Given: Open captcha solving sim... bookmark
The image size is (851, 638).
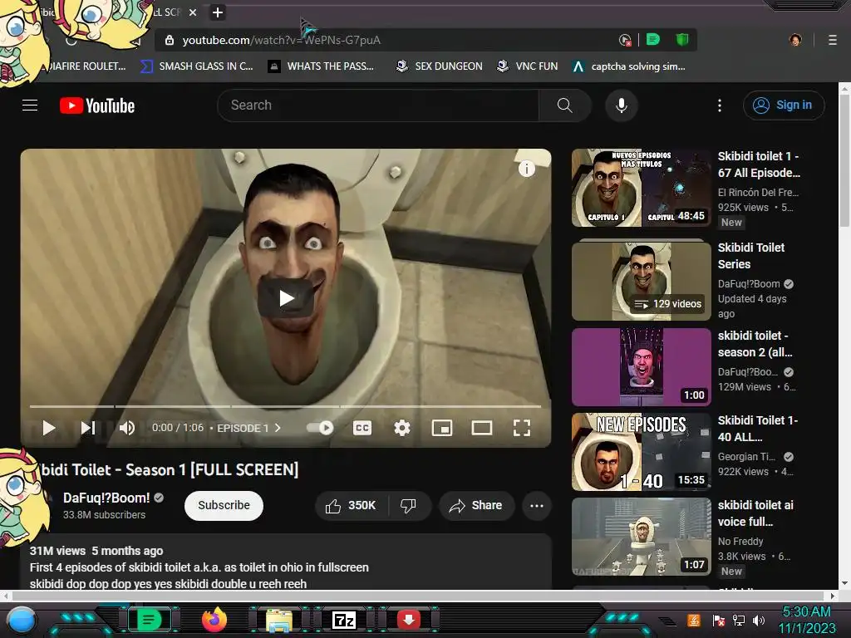Looking at the screenshot, I should click(629, 66).
